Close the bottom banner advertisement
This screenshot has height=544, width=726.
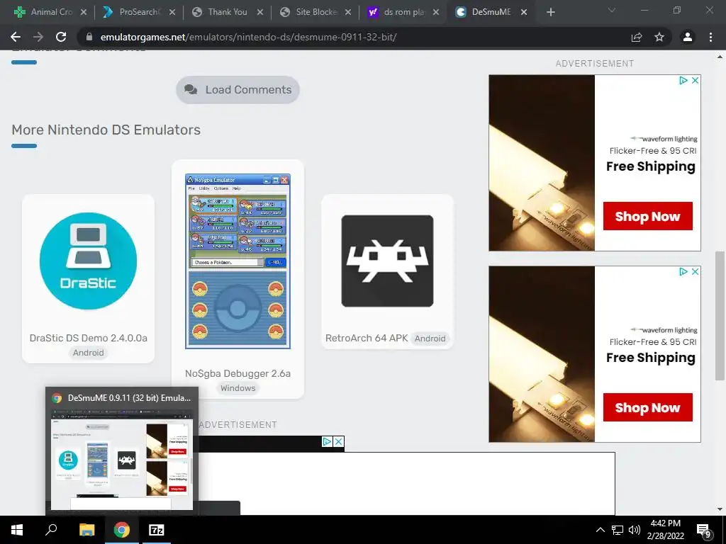click(339, 442)
